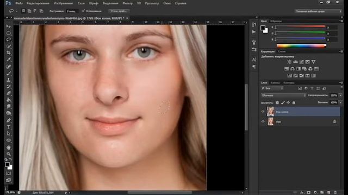Select the Spot Healing Brush tool
This screenshot has height=195, width=348.
click(x=9, y=66)
